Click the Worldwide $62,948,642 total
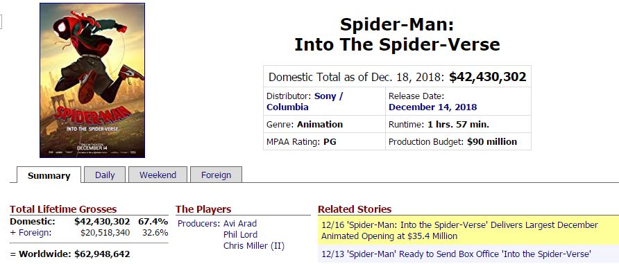This screenshot has height=264, width=619. point(70,254)
